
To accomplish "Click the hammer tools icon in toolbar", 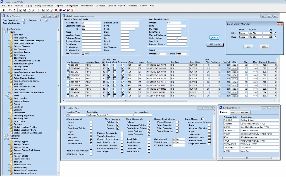I will click(48, 10).
